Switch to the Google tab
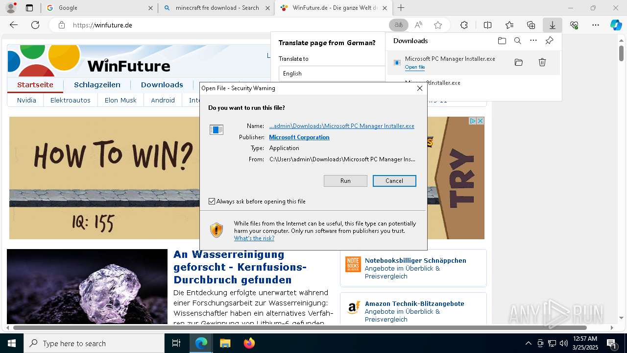 pyautogui.click(x=99, y=8)
